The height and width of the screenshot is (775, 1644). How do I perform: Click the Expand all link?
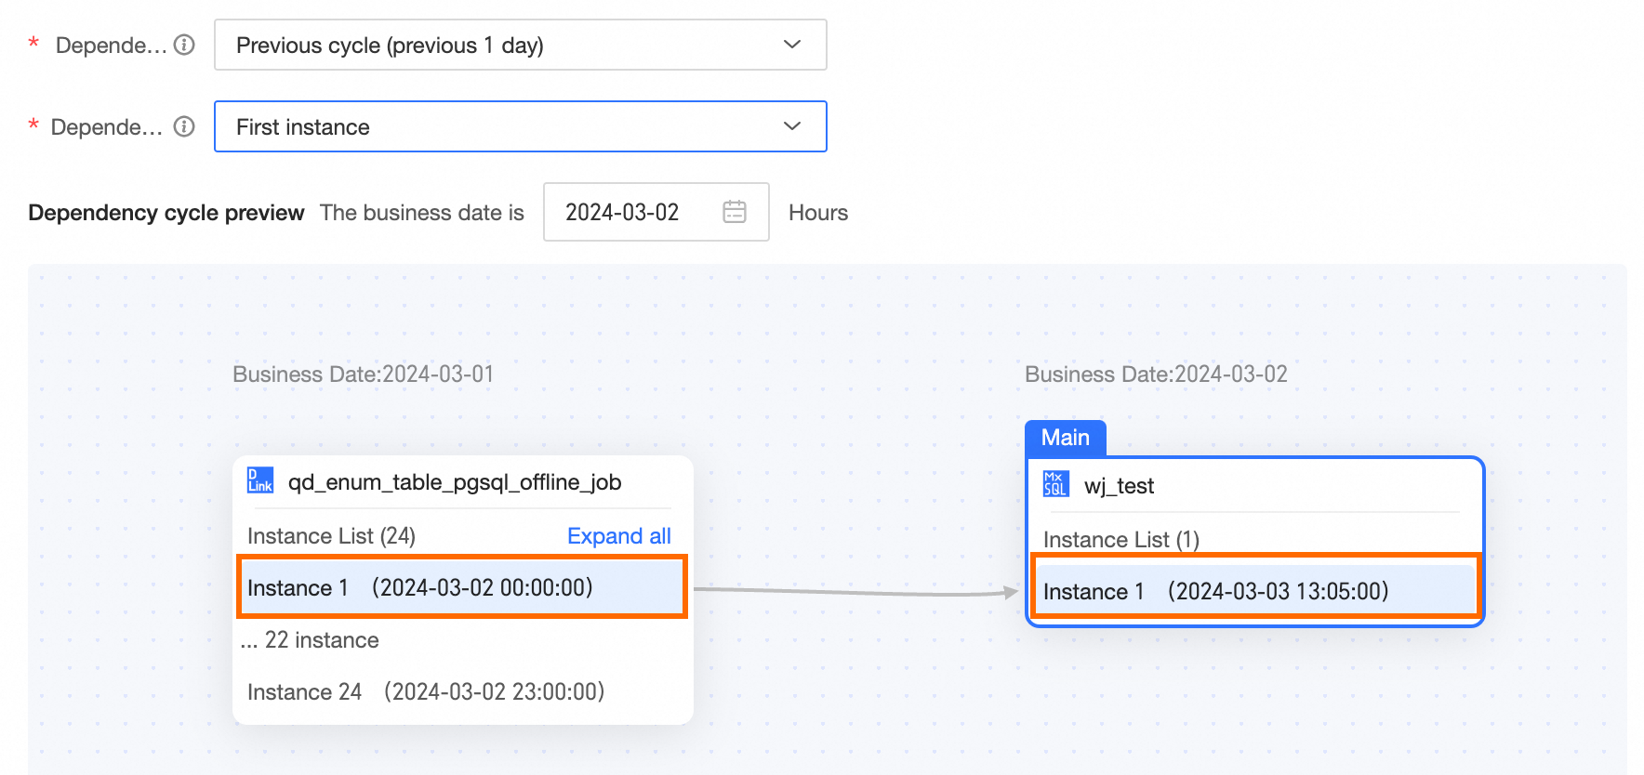[618, 536]
